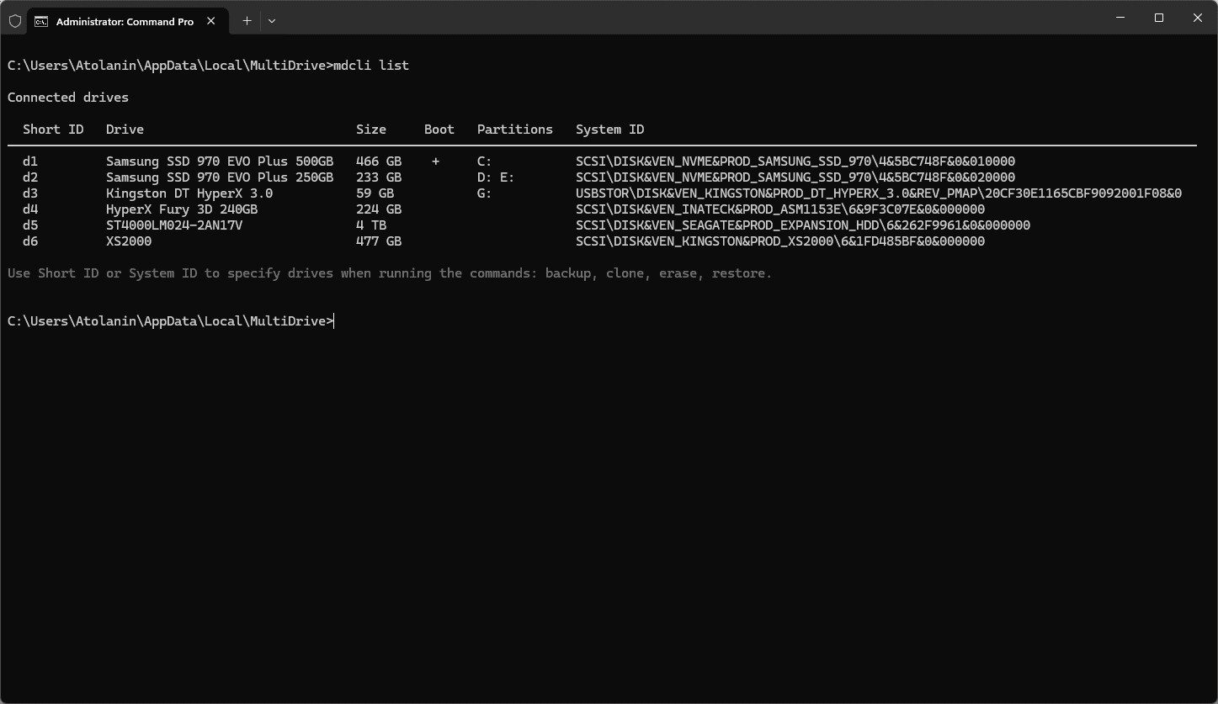
Task: Click the boot indicator plus sign for d1
Action: point(435,161)
